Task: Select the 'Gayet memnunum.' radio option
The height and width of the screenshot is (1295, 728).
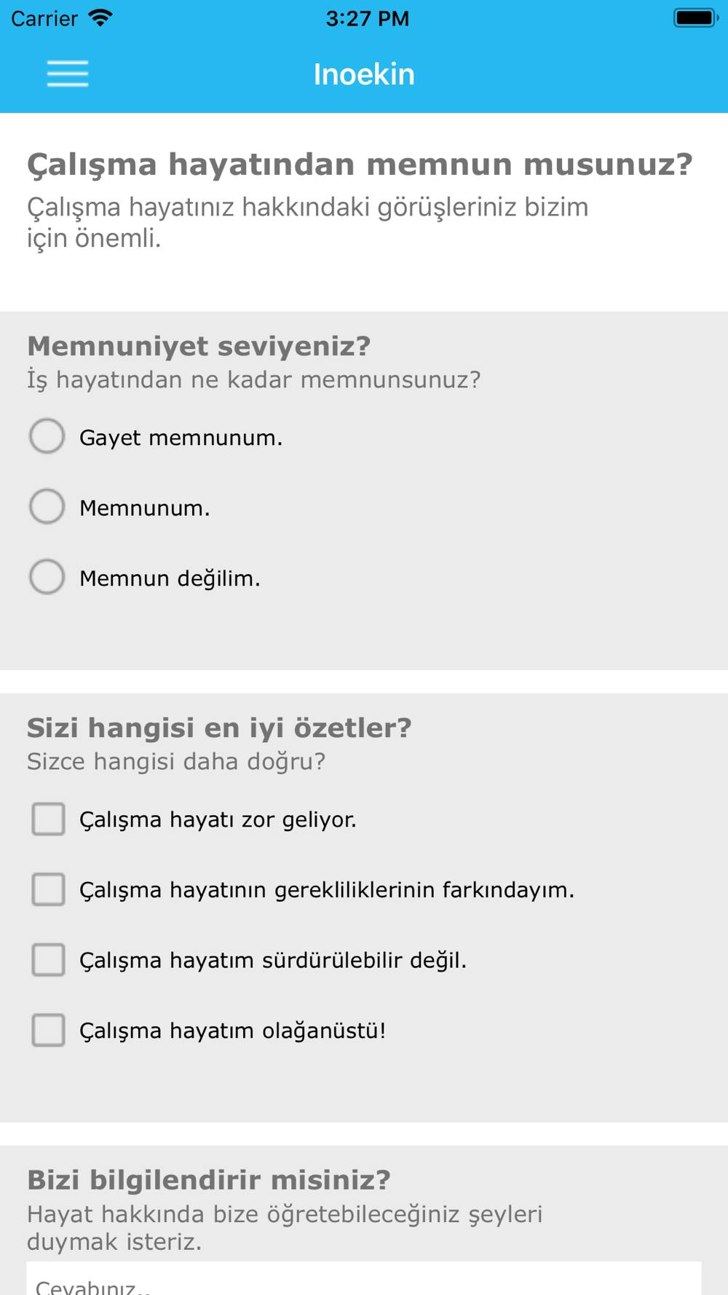Action: [x=47, y=436]
